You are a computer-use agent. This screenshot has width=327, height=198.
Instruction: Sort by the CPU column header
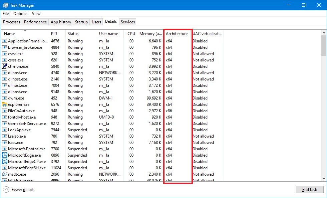(130, 34)
